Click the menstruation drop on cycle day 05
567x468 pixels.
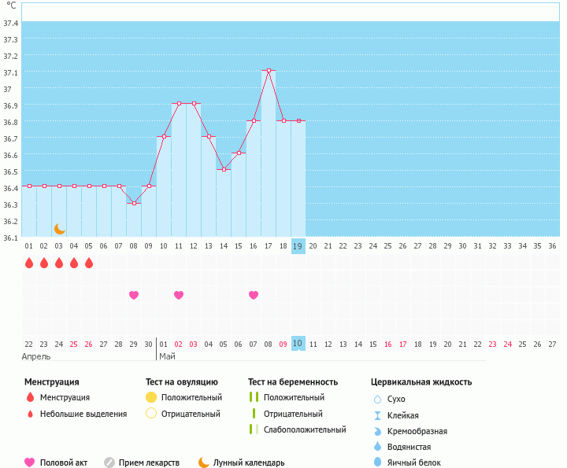89,263
